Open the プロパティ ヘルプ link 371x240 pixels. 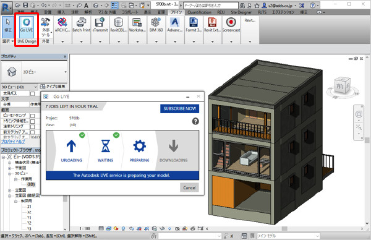tap(13, 141)
